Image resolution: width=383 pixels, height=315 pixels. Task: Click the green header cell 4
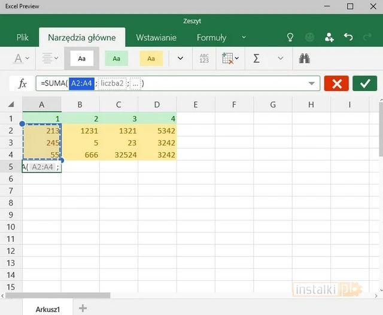coord(157,119)
